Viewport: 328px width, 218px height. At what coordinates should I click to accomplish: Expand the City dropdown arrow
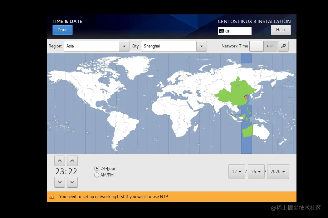(x=201, y=46)
